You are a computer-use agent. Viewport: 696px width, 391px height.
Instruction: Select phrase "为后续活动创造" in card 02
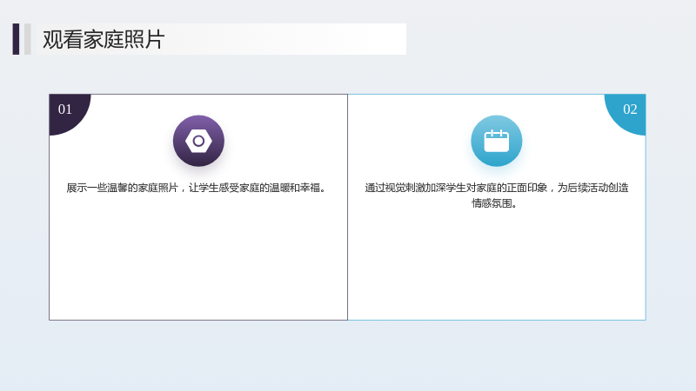[593, 188]
